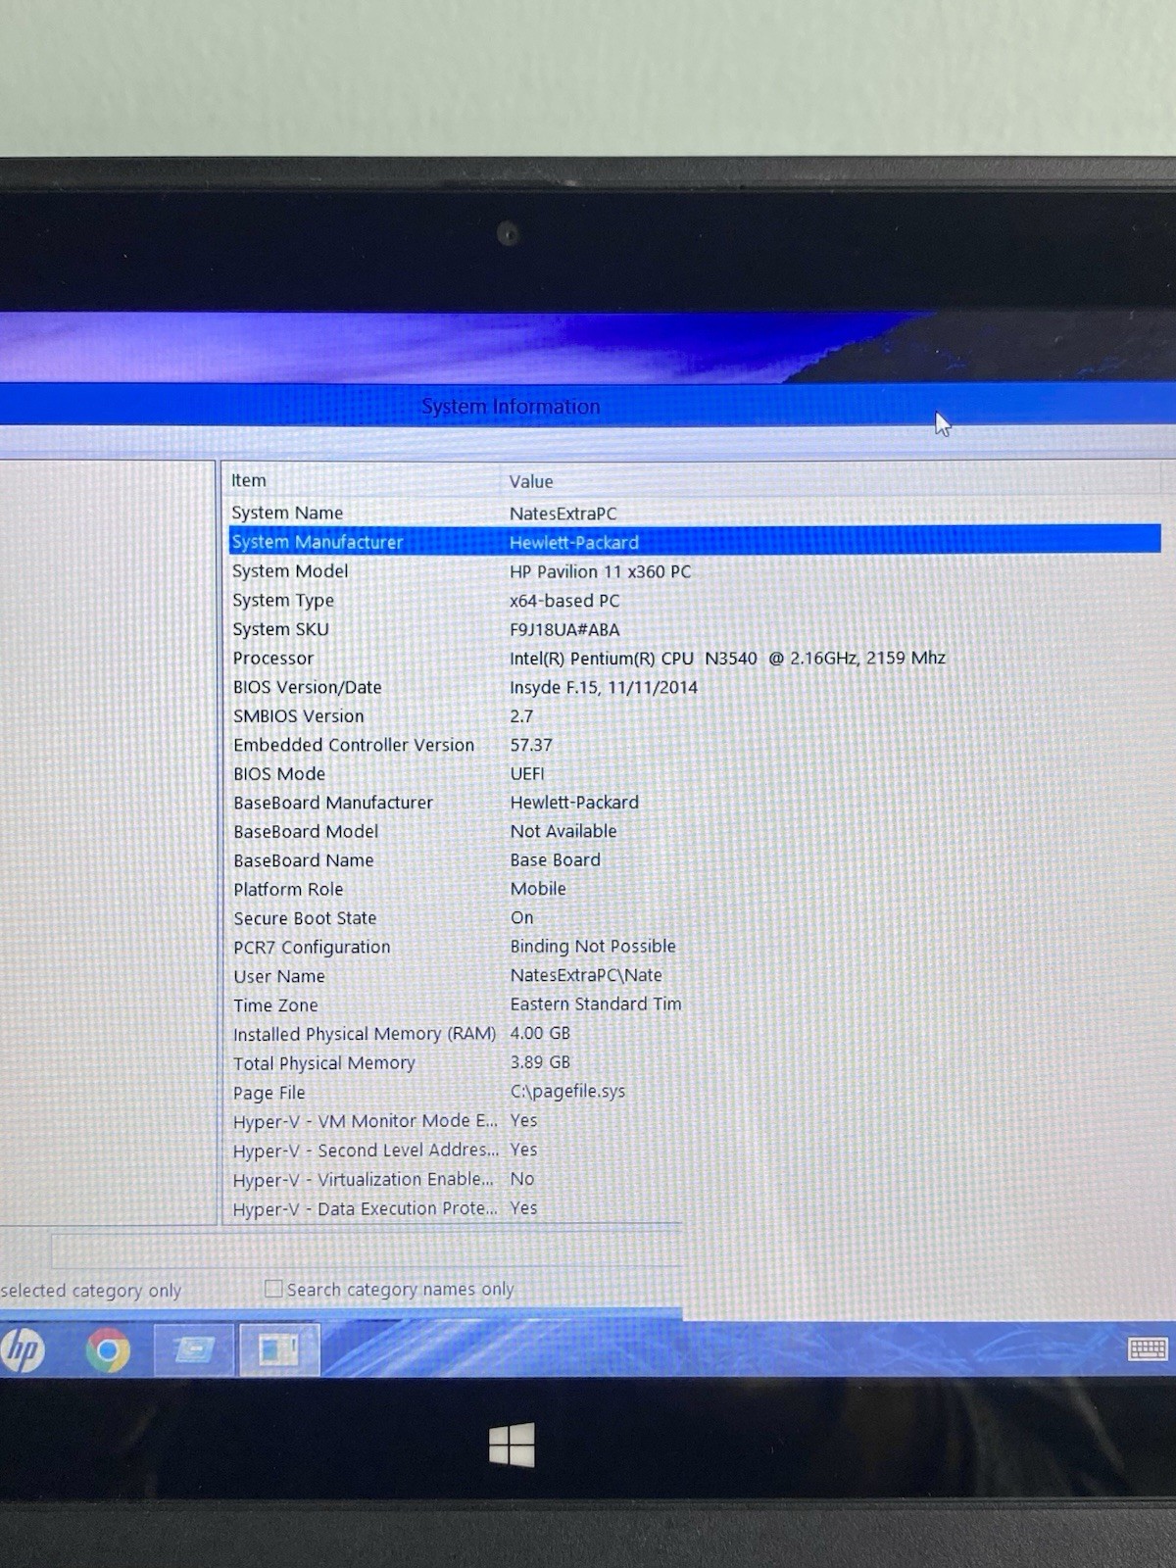
Task: Click the value Binding Not Possible
Action: point(593,946)
